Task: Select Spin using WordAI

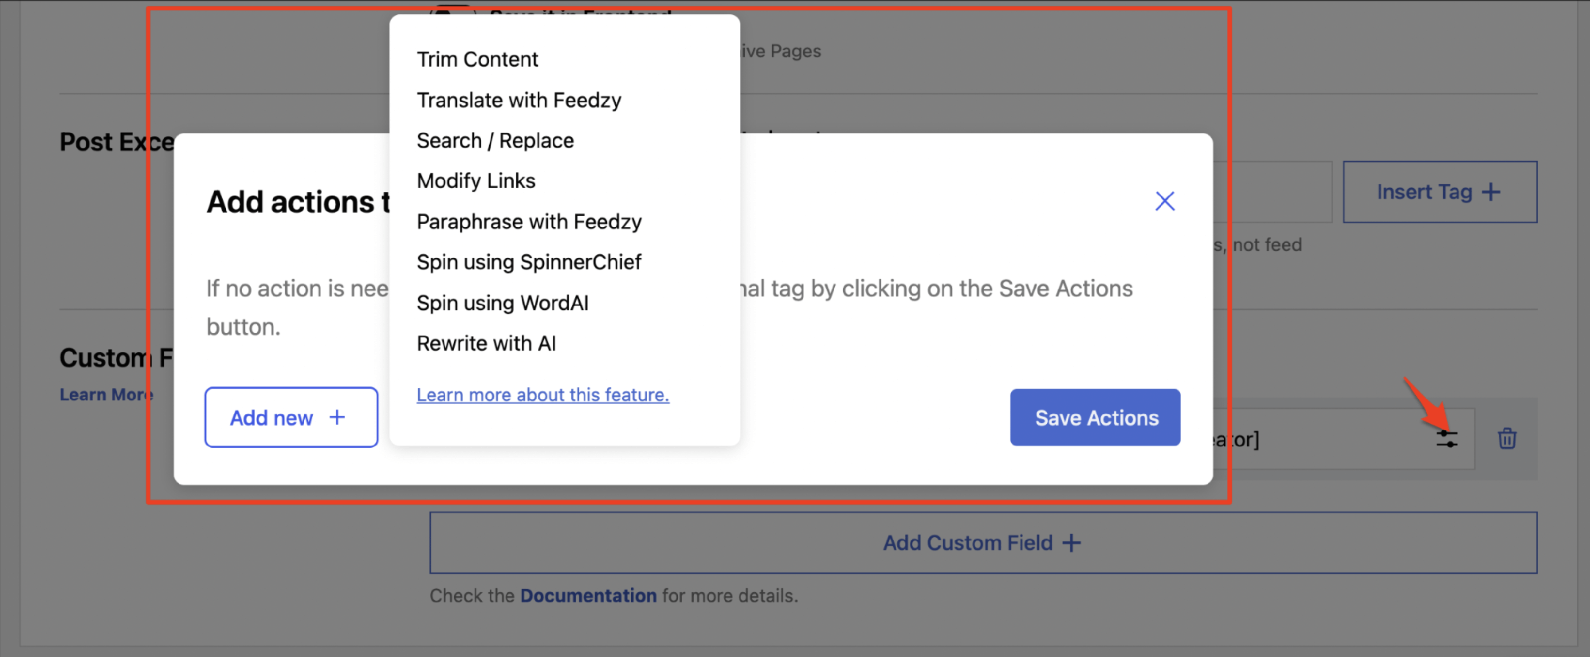Action: tap(502, 303)
